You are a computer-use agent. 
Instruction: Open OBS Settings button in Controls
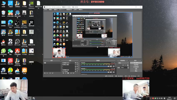click(x=136, y=69)
